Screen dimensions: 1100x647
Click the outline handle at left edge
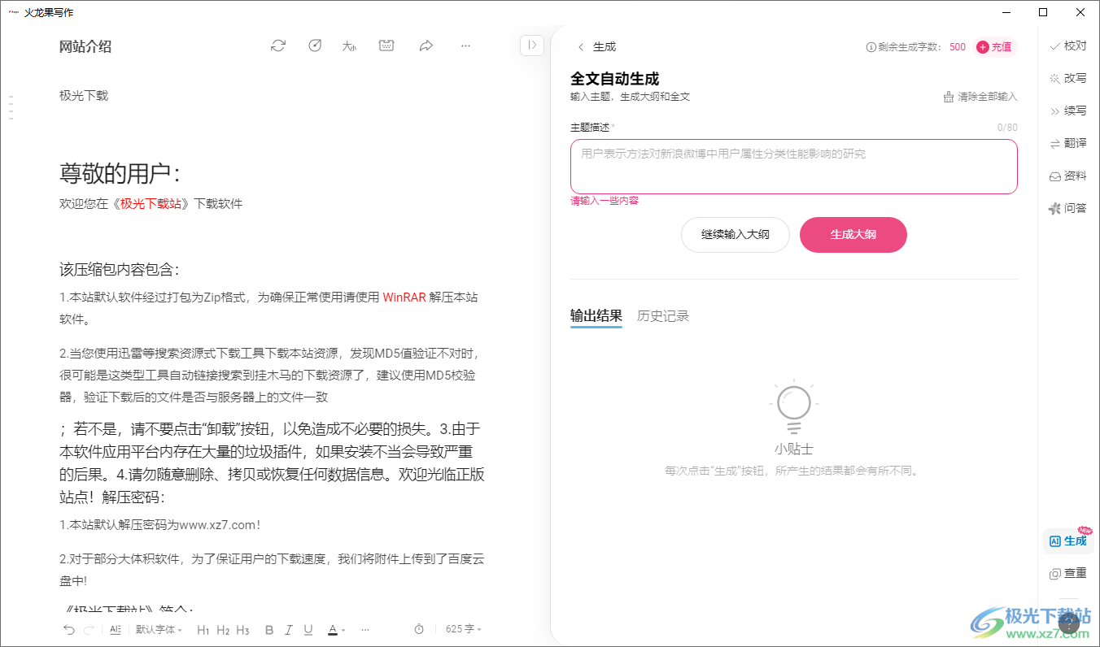[11, 108]
